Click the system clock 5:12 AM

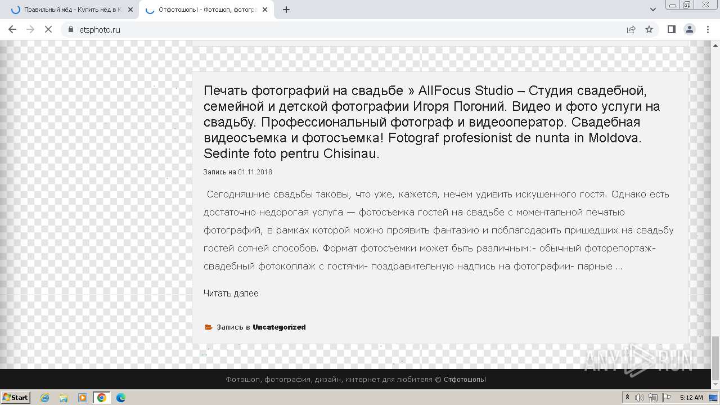(x=691, y=398)
